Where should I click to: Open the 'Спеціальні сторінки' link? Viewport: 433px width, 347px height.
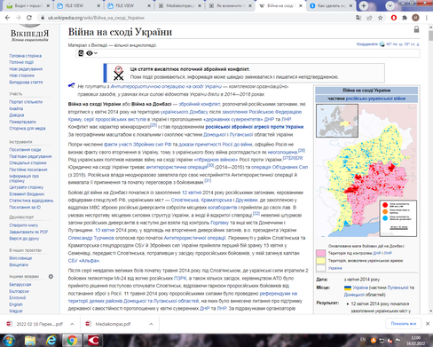coord(28,162)
